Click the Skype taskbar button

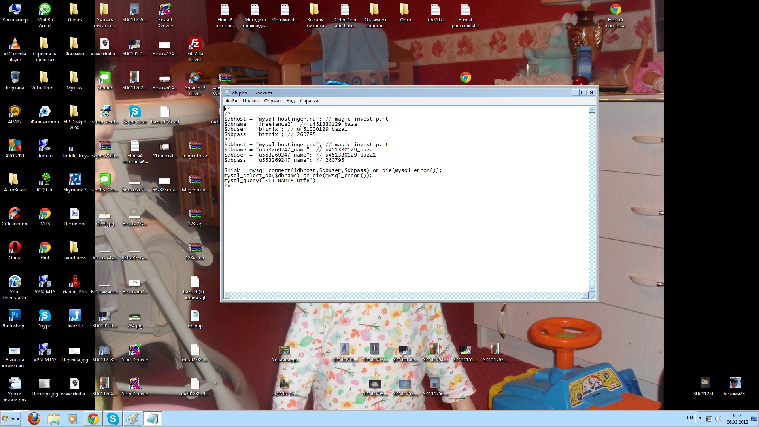click(x=113, y=419)
